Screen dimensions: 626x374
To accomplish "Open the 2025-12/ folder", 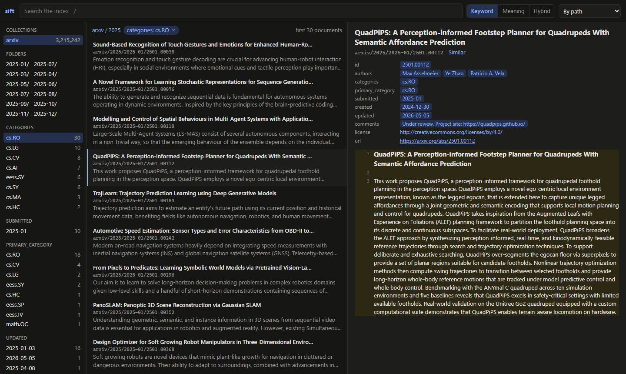I will pyautogui.click(x=45, y=114).
